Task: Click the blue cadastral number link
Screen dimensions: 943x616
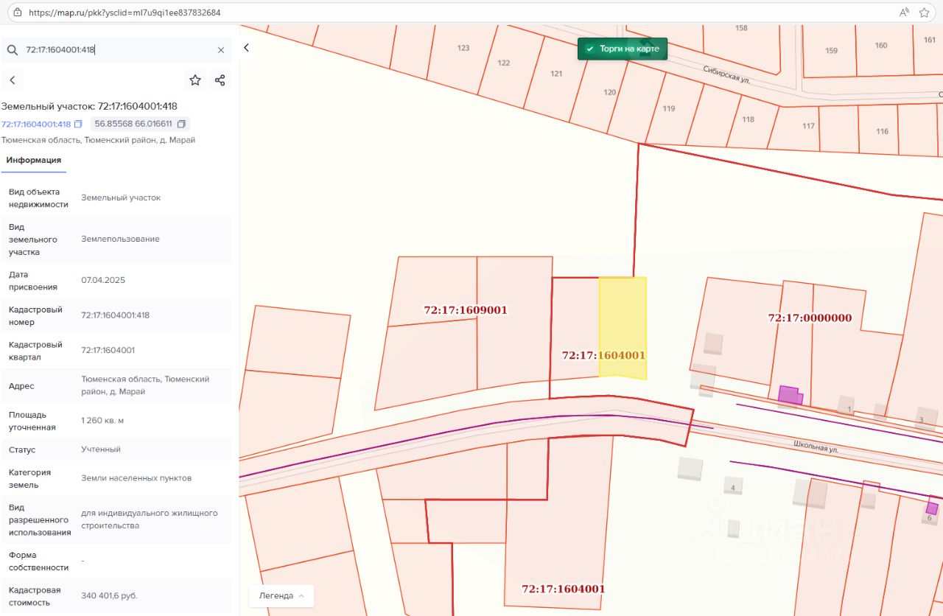Action: [36, 124]
